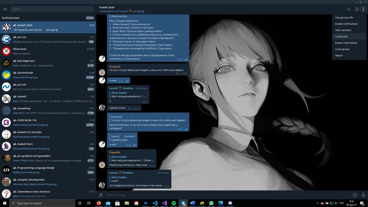Image resolution: width=368 pixels, height=207 pixels.
Task: Jump to quoted White Rabbit message answered "6"
Action: tap(129, 95)
